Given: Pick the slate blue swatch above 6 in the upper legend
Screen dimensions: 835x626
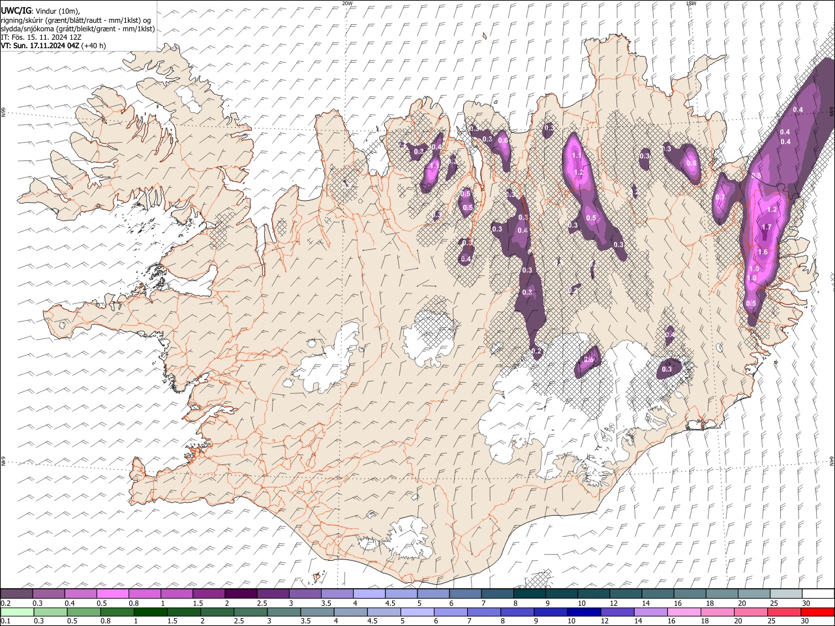Looking at the screenshot, I should (x=465, y=593).
